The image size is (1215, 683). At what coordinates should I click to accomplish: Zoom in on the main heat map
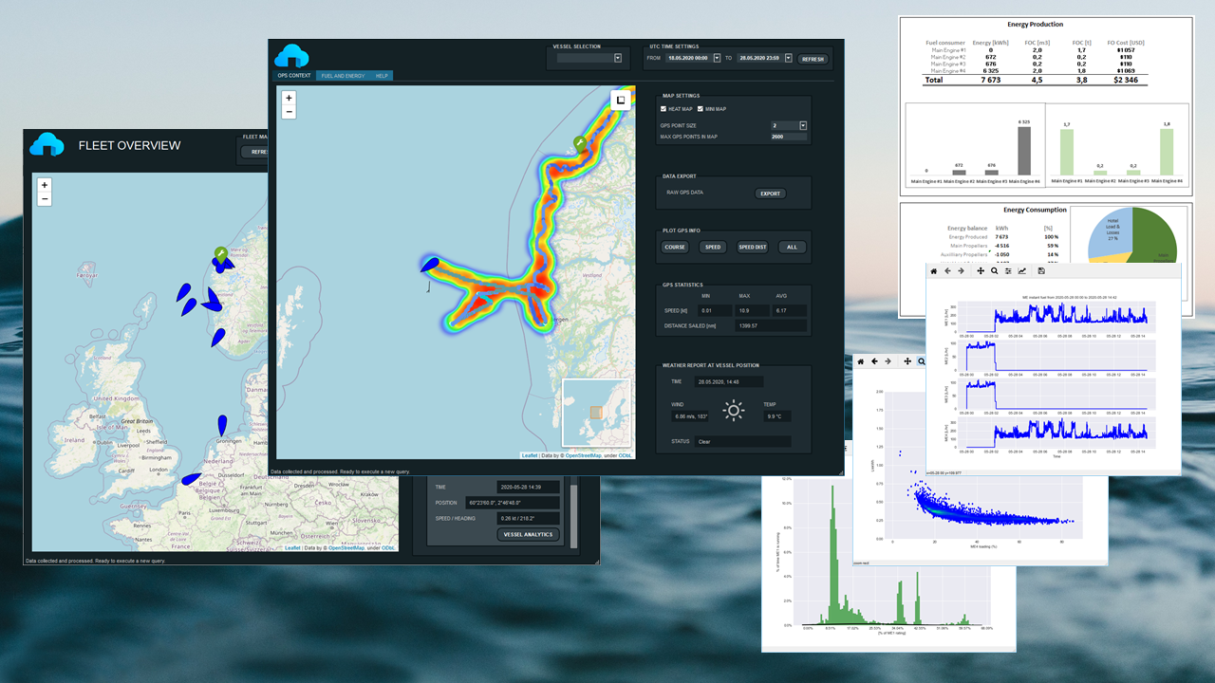290,98
